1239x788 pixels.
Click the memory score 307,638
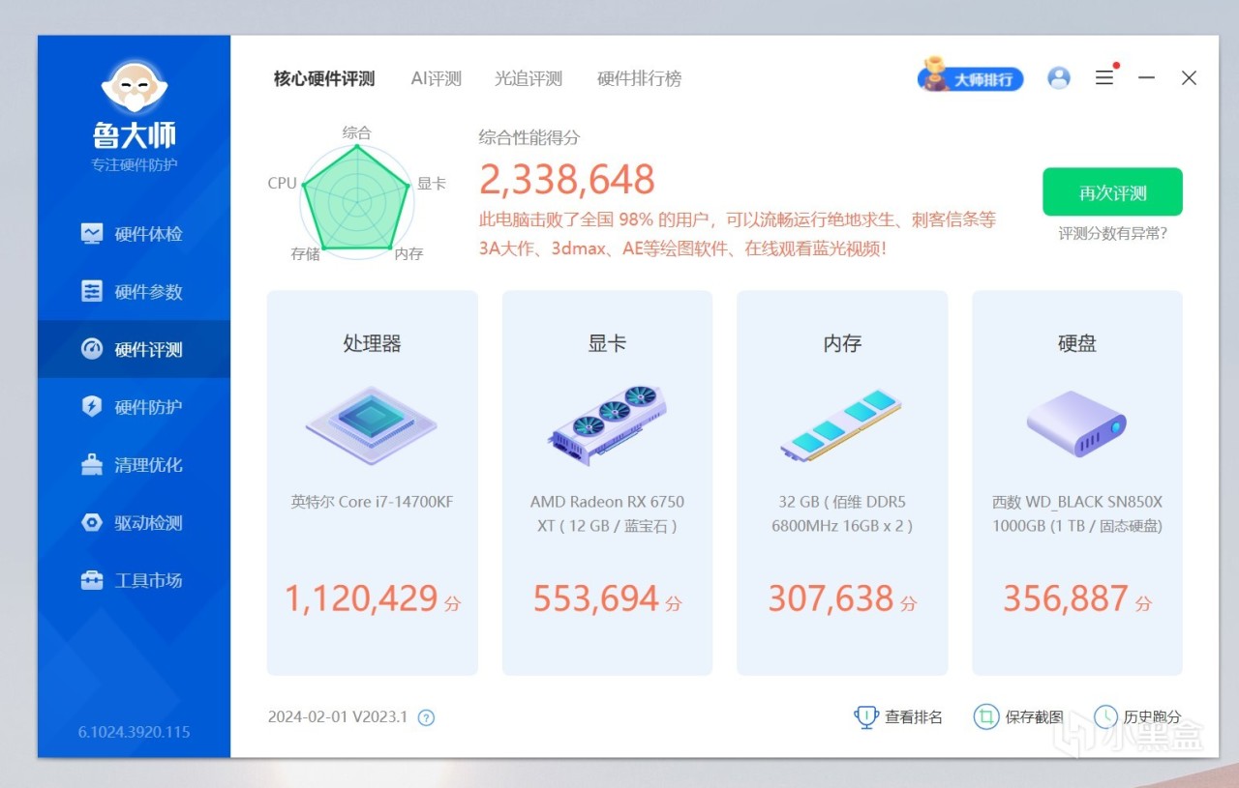(831, 598)
